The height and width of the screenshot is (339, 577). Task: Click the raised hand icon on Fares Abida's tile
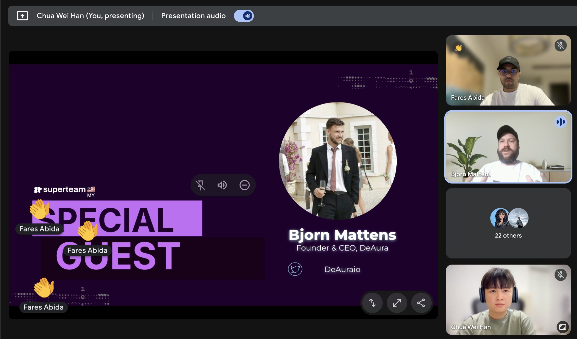pos(458,48)
